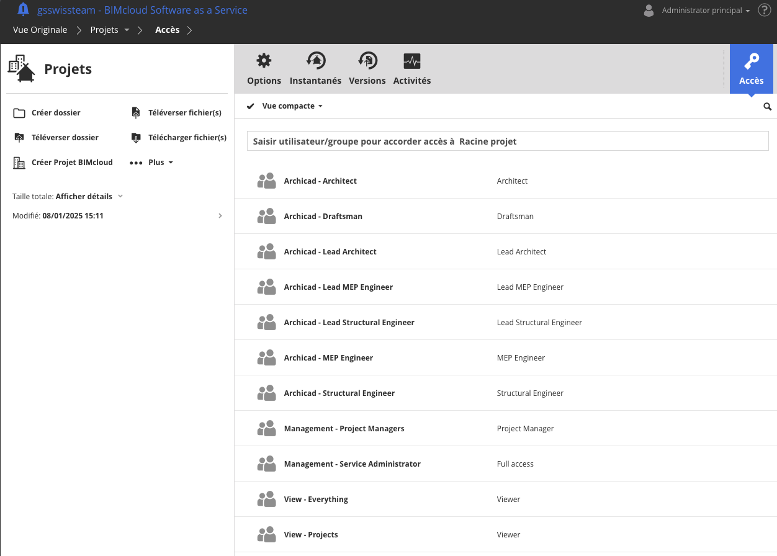Open Instantanés snapshot icon
Viewport: 777px width, 556px height.
(316, 60)
